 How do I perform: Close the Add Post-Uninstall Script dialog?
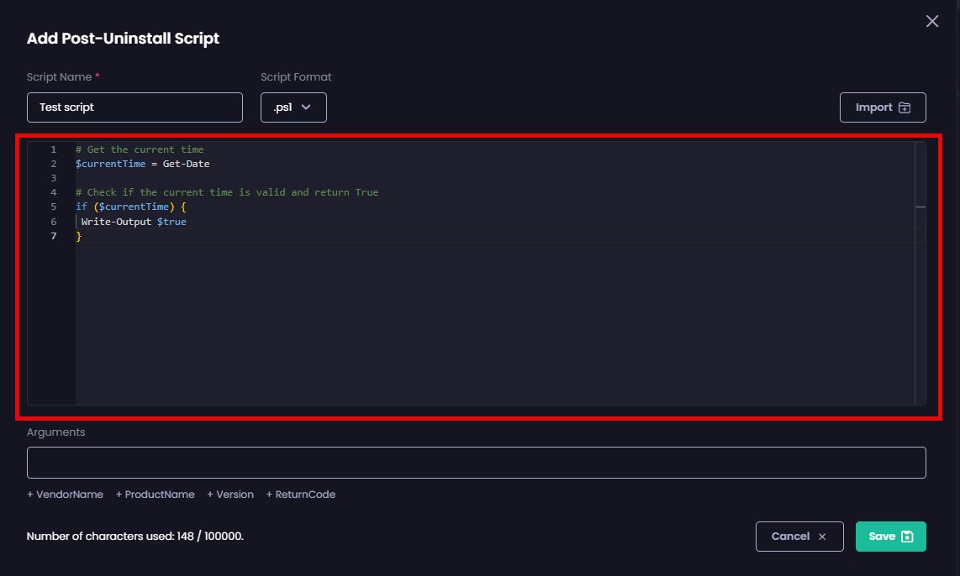click(931, 21)
